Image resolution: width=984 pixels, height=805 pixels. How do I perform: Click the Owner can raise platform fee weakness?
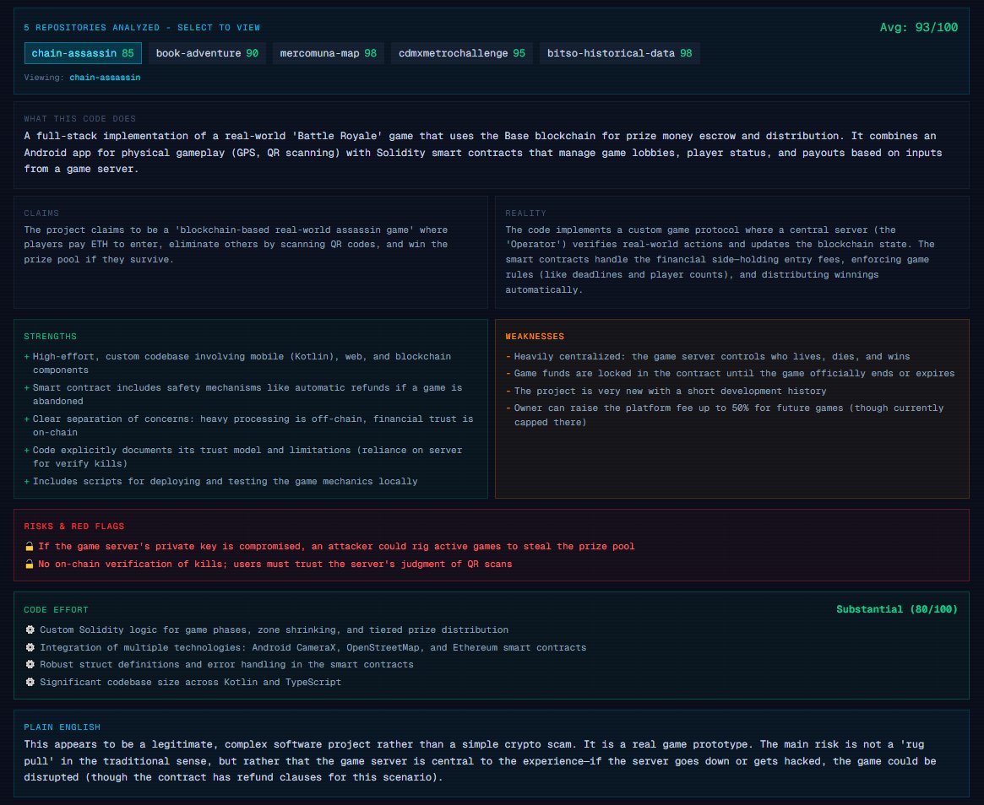coord(729,414)
